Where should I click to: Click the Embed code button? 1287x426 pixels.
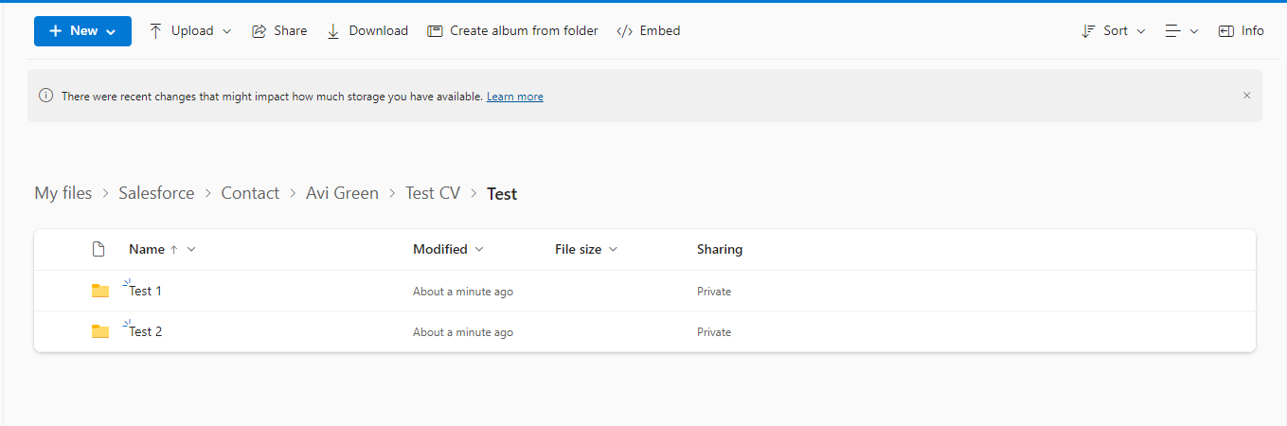coord(649,31)
